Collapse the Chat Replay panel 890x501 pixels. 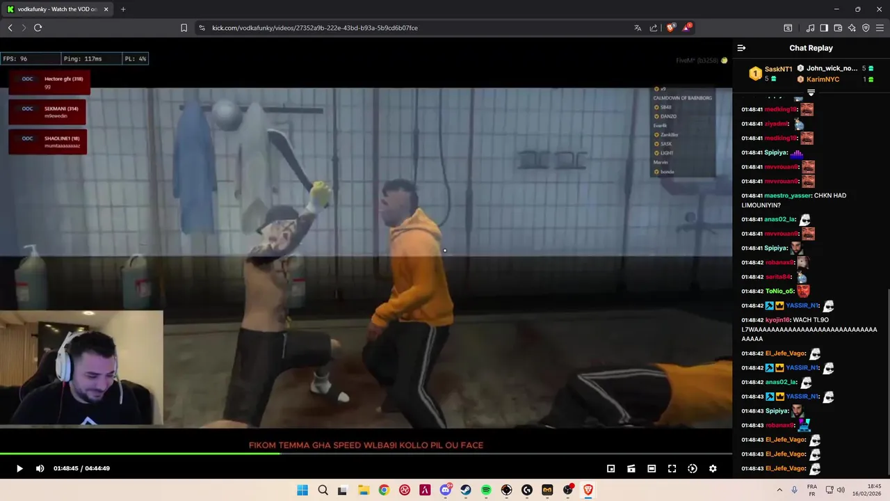pyautogui.click(x=741, y=48)
